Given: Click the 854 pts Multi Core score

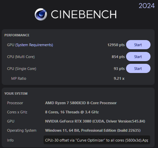Looking at the screenshot, I should coord(118,57).
